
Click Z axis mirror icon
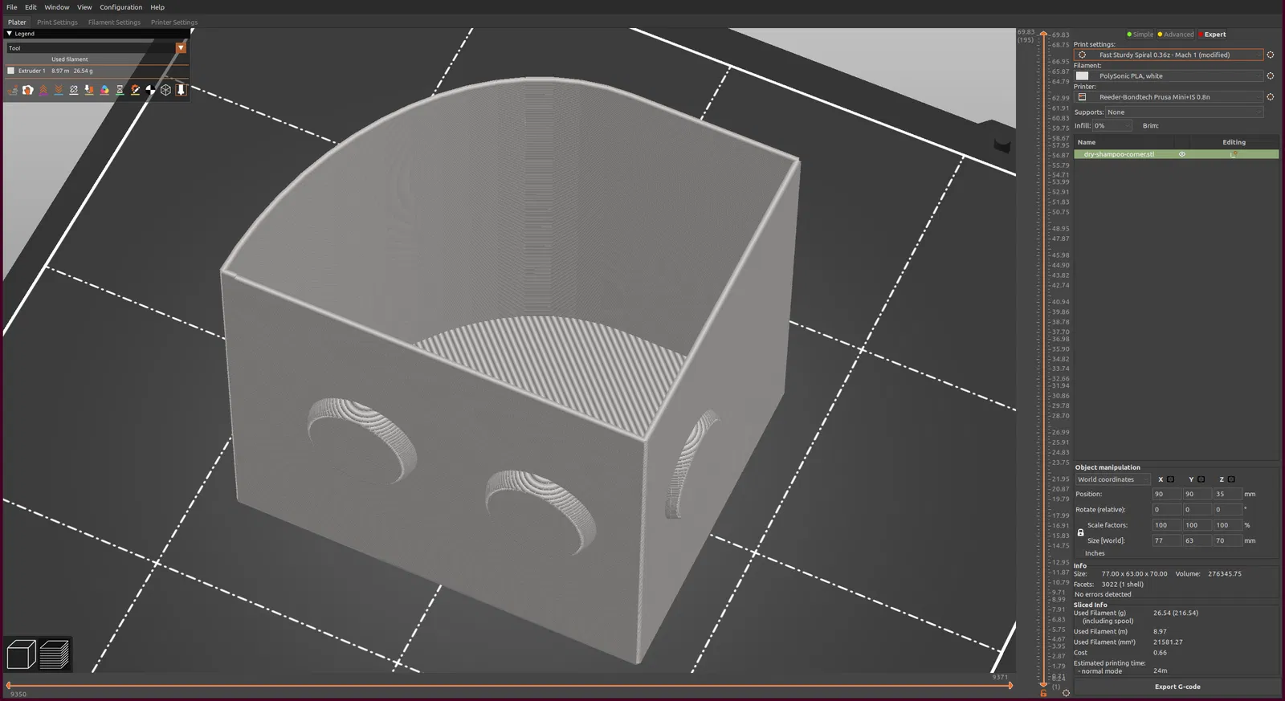1231,479
